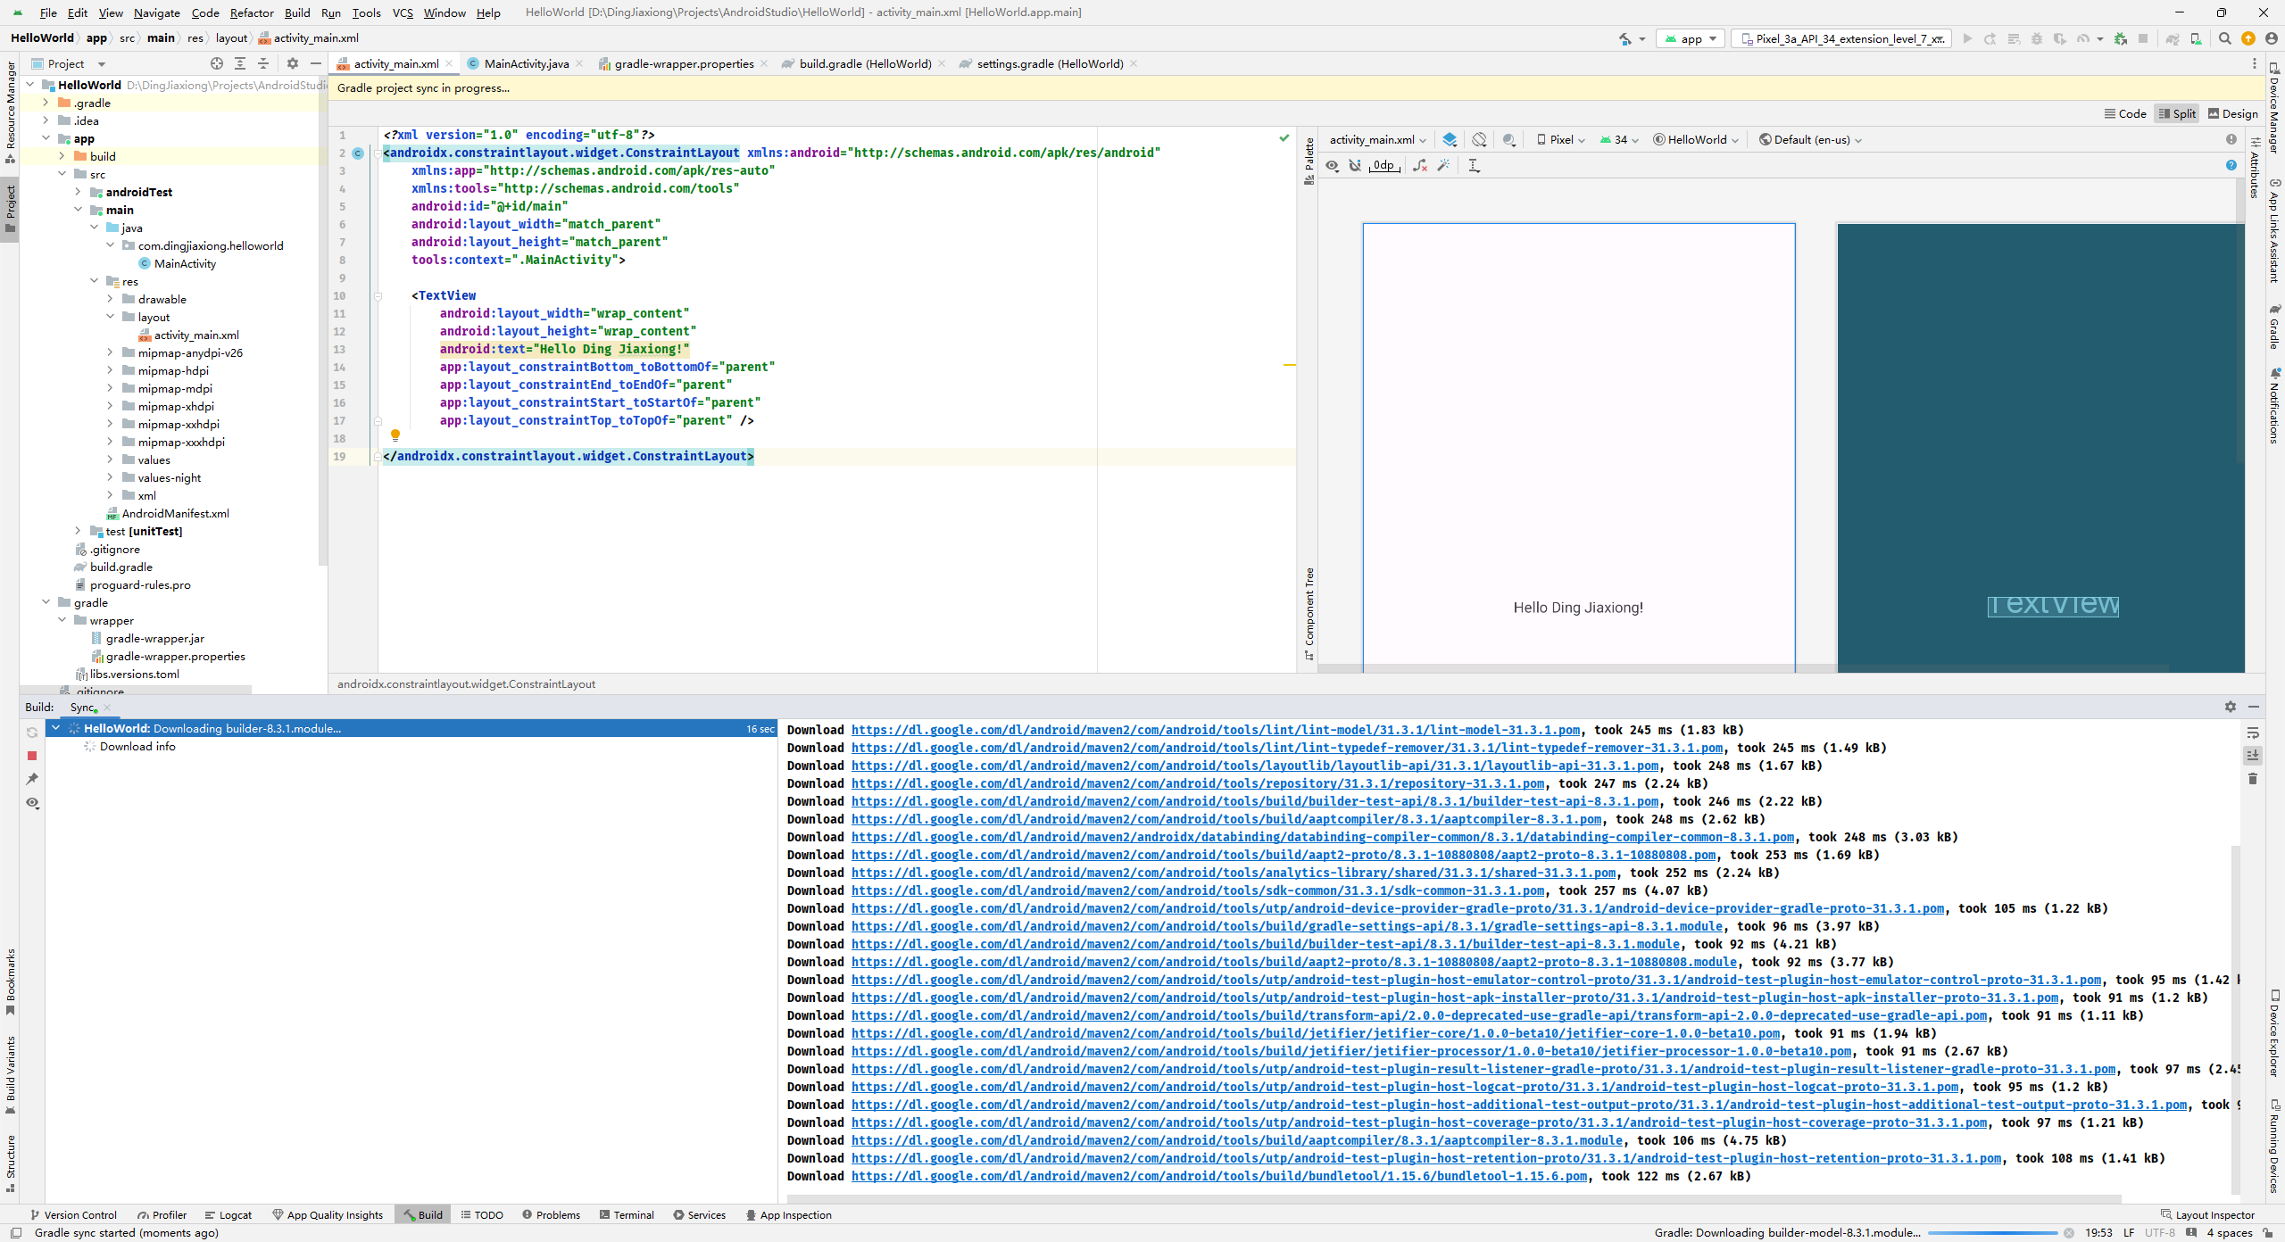Select AndroidManifest.xml in project tree
Screen dimensions: 2285x1242
[x=175, y=513]
